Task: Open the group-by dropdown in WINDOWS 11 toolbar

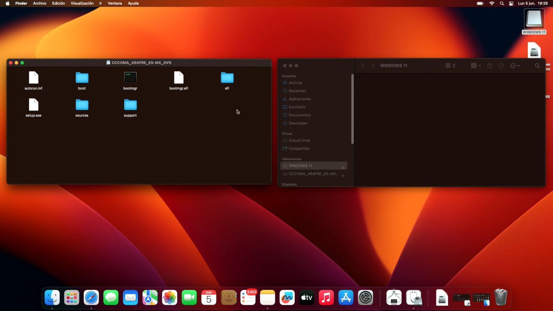Action: pyautogui.click(x=476, y=66)
